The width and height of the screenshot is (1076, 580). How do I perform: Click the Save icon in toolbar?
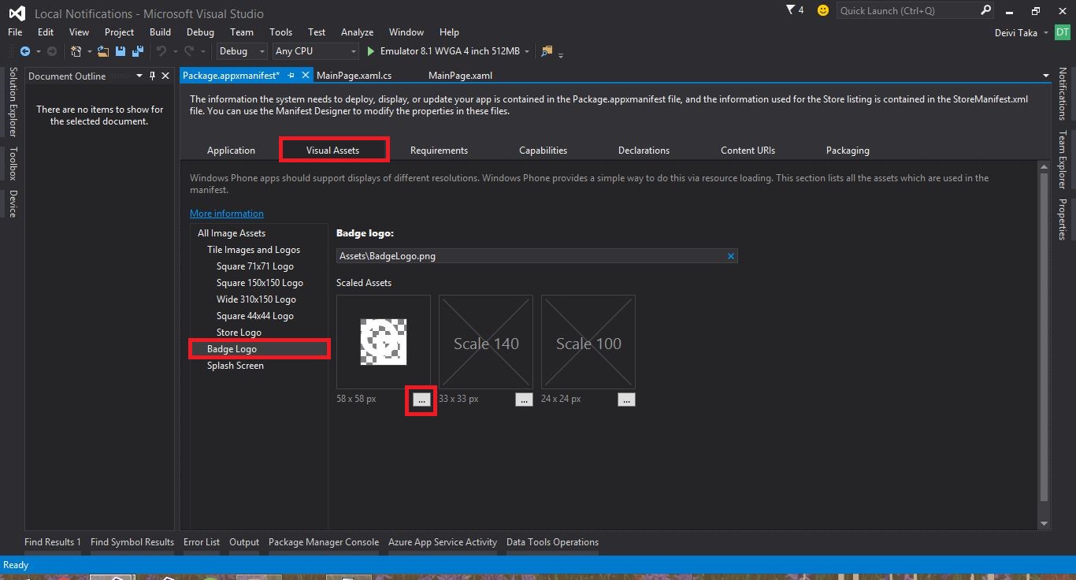pos(121,51)
